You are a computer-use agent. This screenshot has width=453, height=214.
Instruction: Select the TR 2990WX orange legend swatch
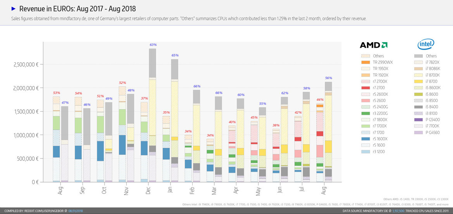click(365, 62)
